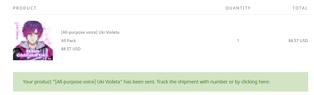The image size is (314, 95).
Task: Click the $8.57 USD amount in Total column
Action: (x=298, y=41)
